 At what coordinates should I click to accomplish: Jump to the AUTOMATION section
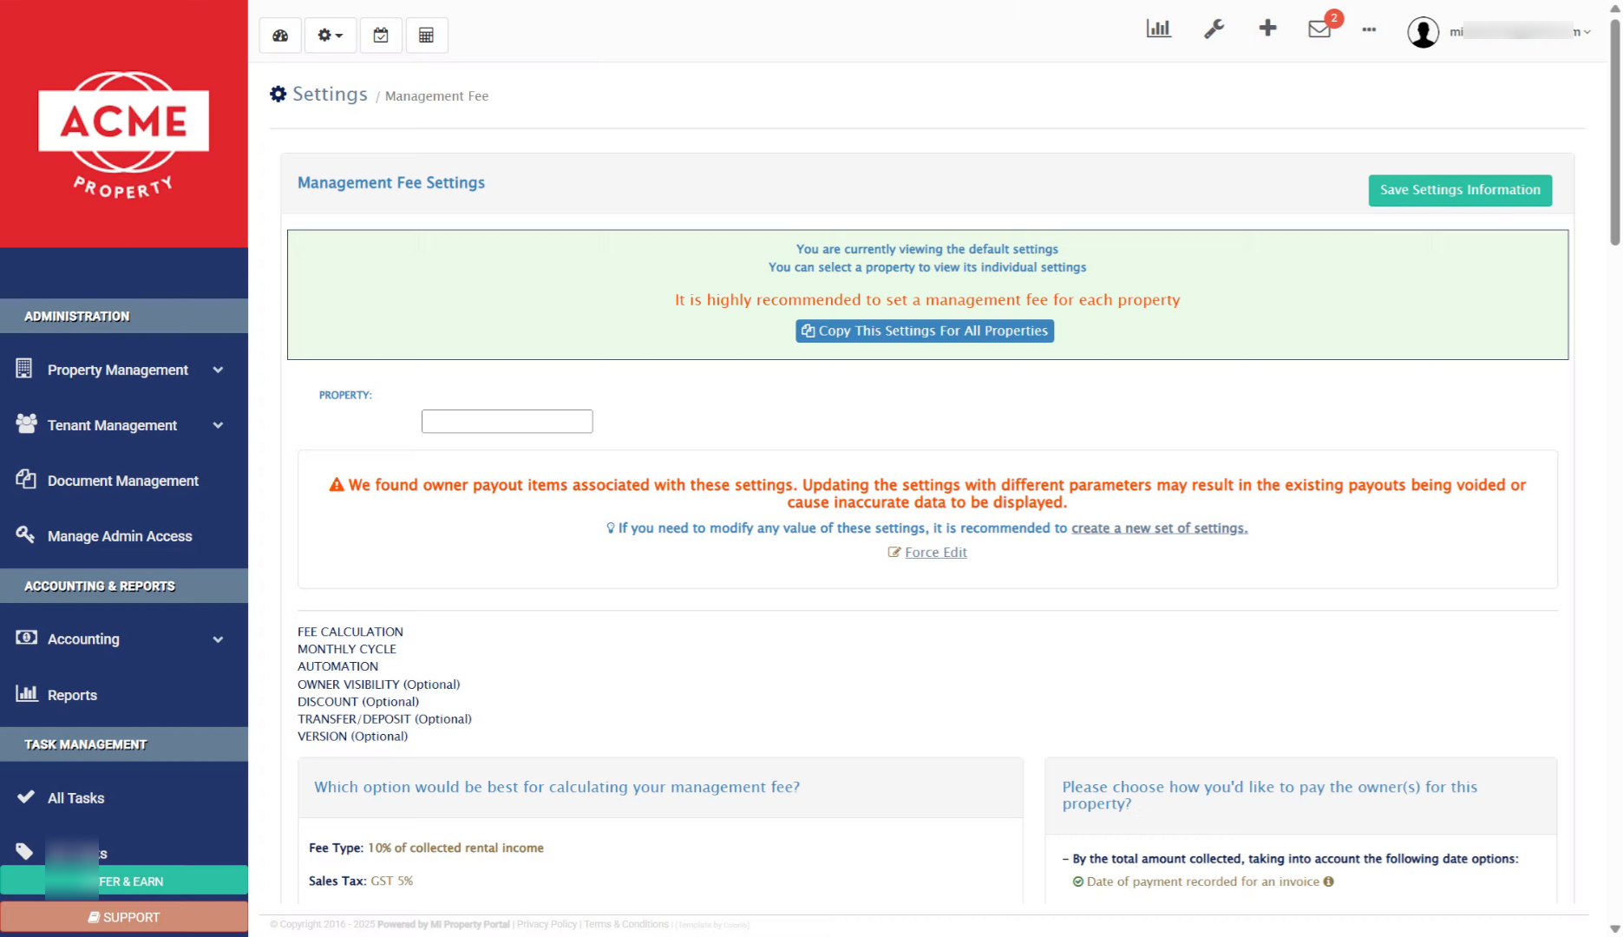point(337,667)
